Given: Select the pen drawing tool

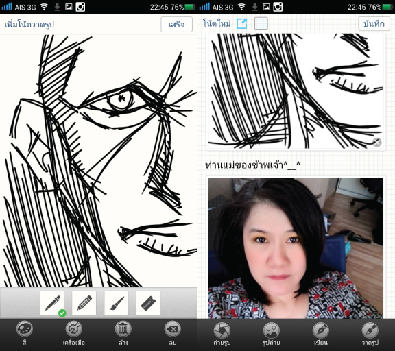Looking at the screenshot, I should [x=52, y=303].
